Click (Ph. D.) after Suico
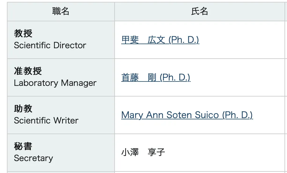287x173 pixels. click(237, 115)
